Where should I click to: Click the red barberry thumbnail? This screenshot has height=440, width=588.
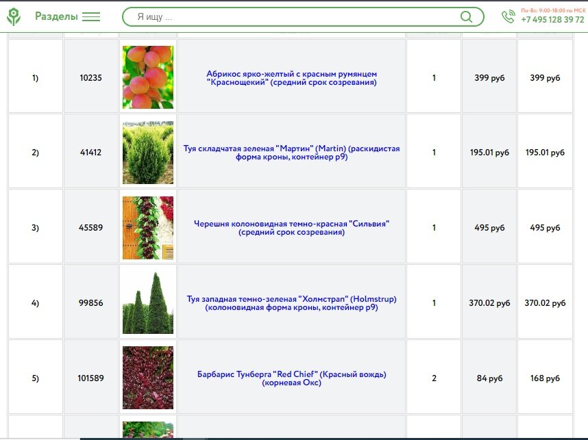[148, 378]
